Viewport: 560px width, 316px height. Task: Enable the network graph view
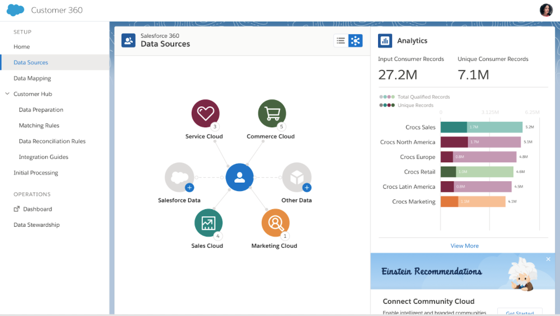pyautogui.click(x=356, y=41)
